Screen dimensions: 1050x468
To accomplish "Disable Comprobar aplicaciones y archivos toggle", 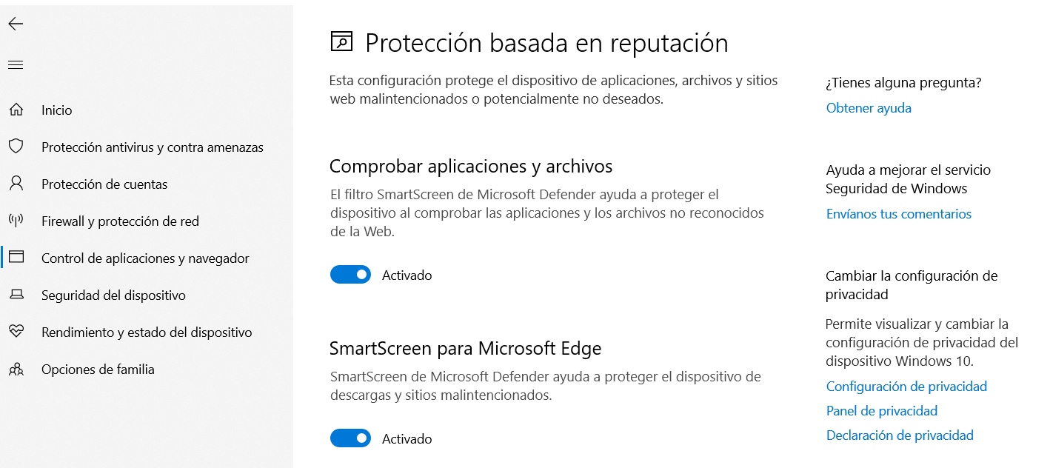I will tap(350, 275).
